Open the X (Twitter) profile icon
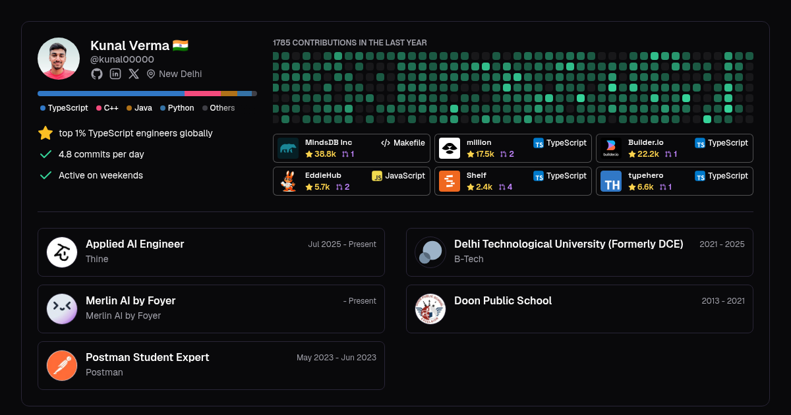 pos(134,74)
